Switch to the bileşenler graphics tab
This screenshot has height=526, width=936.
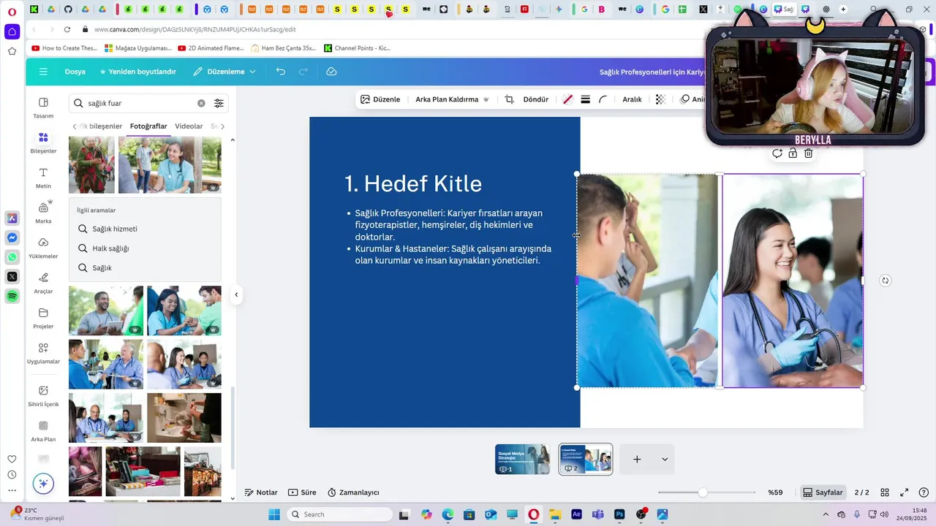tap(102, 126)
